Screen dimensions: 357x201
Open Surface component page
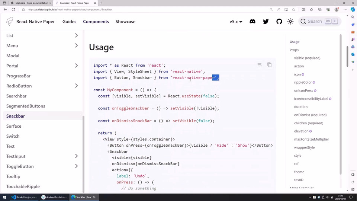[x=14, y=126]
